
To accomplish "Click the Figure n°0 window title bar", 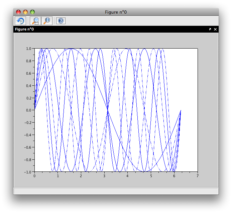I will point(116,12).
